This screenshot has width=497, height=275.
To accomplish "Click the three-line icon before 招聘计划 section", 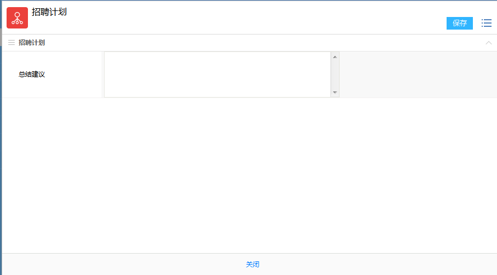I will tap(12, 42).
